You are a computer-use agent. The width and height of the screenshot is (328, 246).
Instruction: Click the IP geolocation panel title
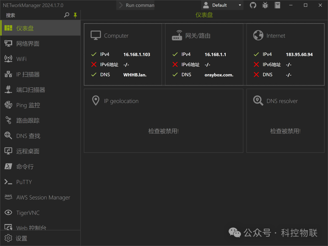point(121,101)
